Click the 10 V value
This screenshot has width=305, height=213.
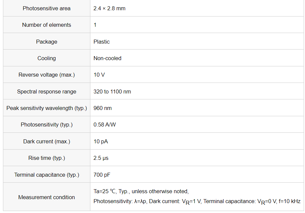tap(99, 75)
